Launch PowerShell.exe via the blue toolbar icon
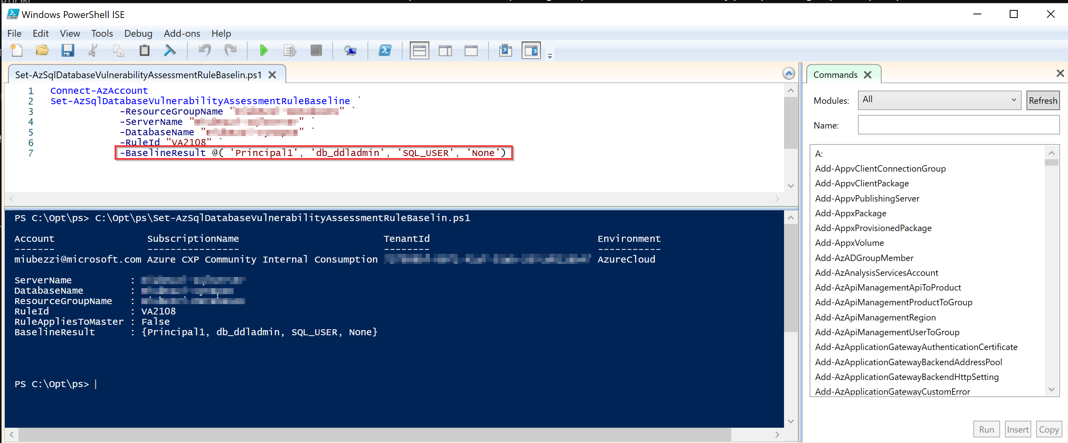 385,50
